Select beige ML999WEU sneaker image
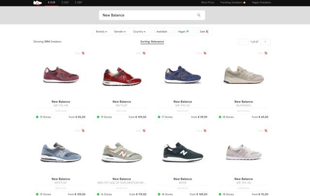This screenshot has height=196, width=310. click(x=244, y=75)
